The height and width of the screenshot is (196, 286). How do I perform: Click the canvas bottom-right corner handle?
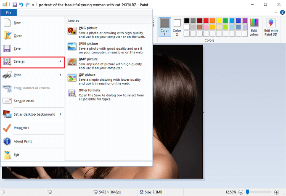204,180
